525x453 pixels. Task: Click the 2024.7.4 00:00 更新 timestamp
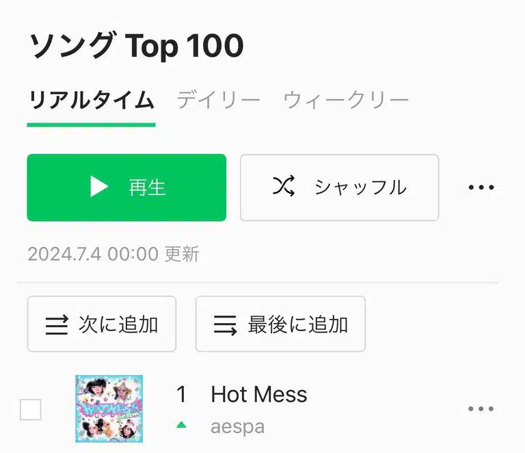[113, 254]
